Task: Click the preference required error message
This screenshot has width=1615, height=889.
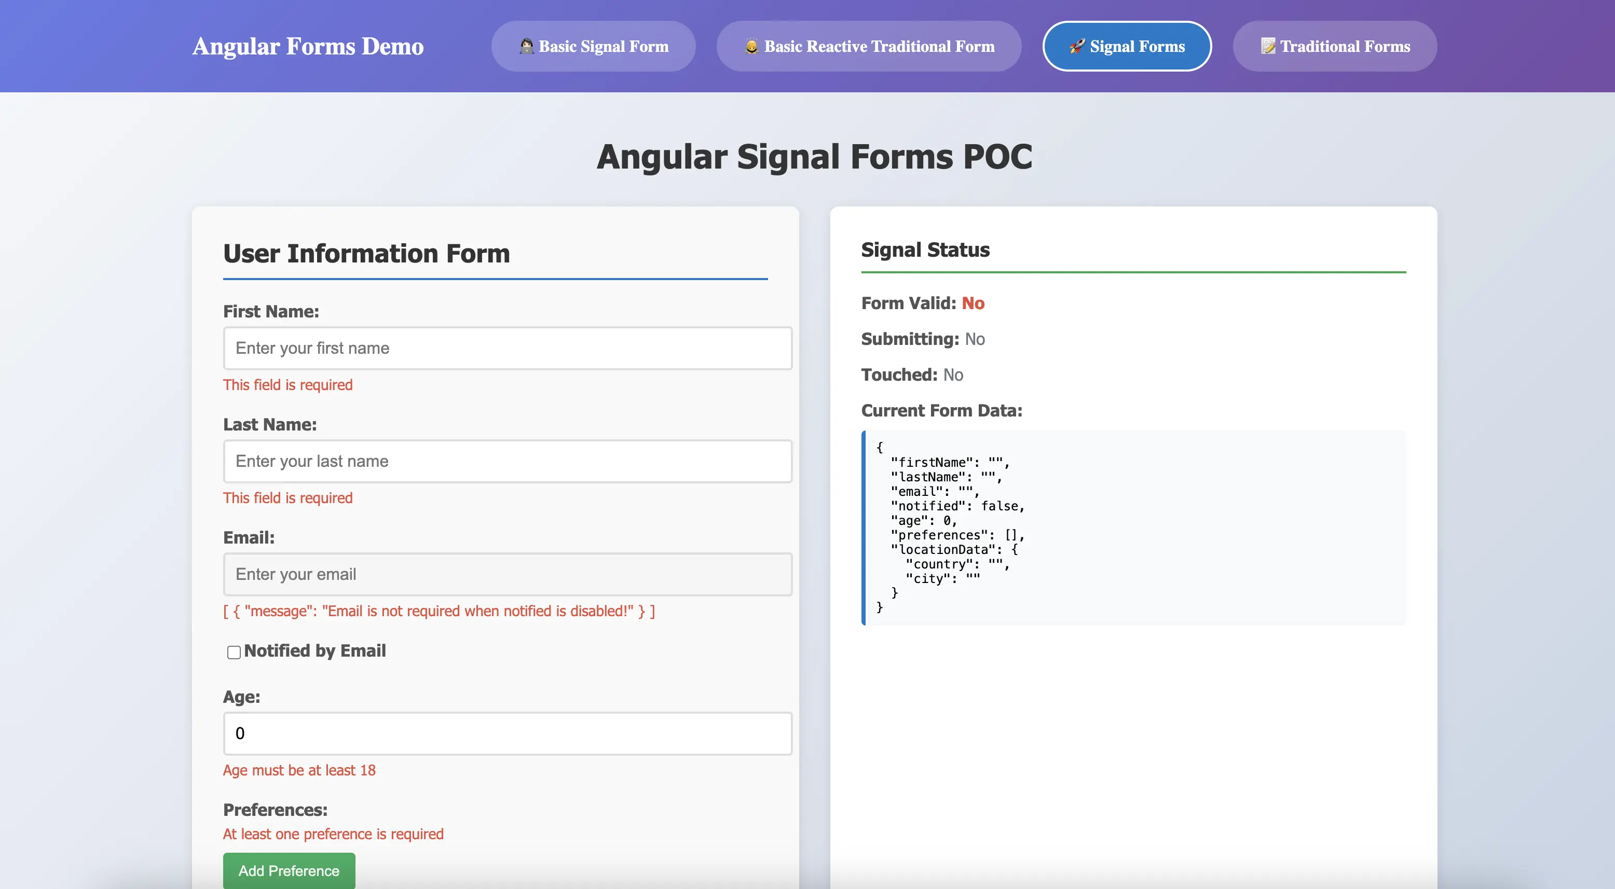Action: pos(333,834)
